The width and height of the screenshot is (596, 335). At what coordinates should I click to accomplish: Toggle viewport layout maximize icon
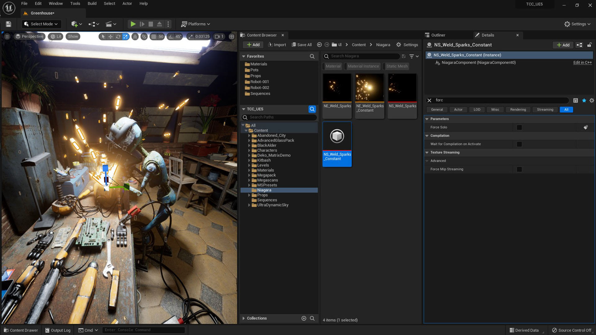point(232,36)
